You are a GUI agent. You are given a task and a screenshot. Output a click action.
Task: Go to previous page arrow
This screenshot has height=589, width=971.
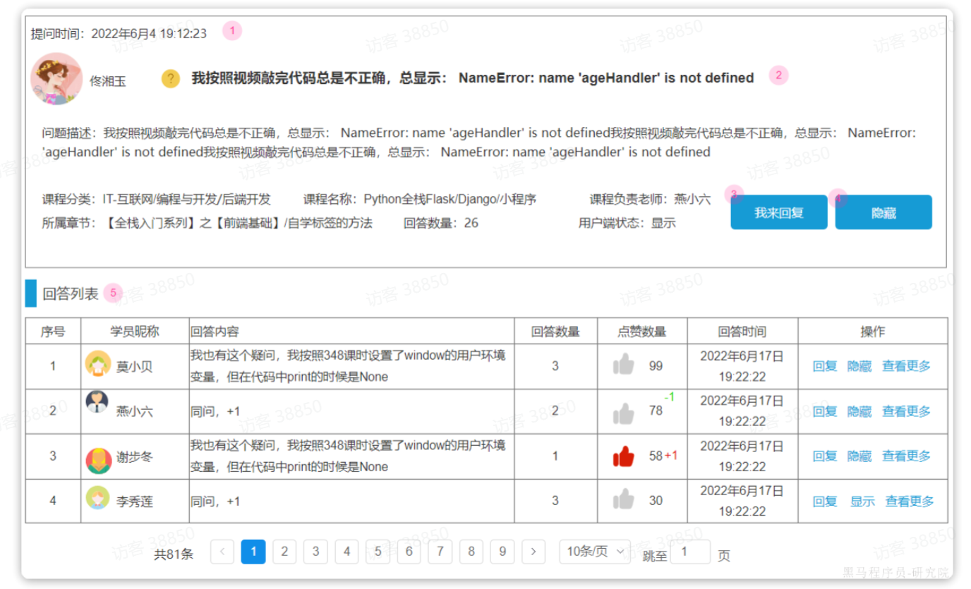(x=222, y=552)
